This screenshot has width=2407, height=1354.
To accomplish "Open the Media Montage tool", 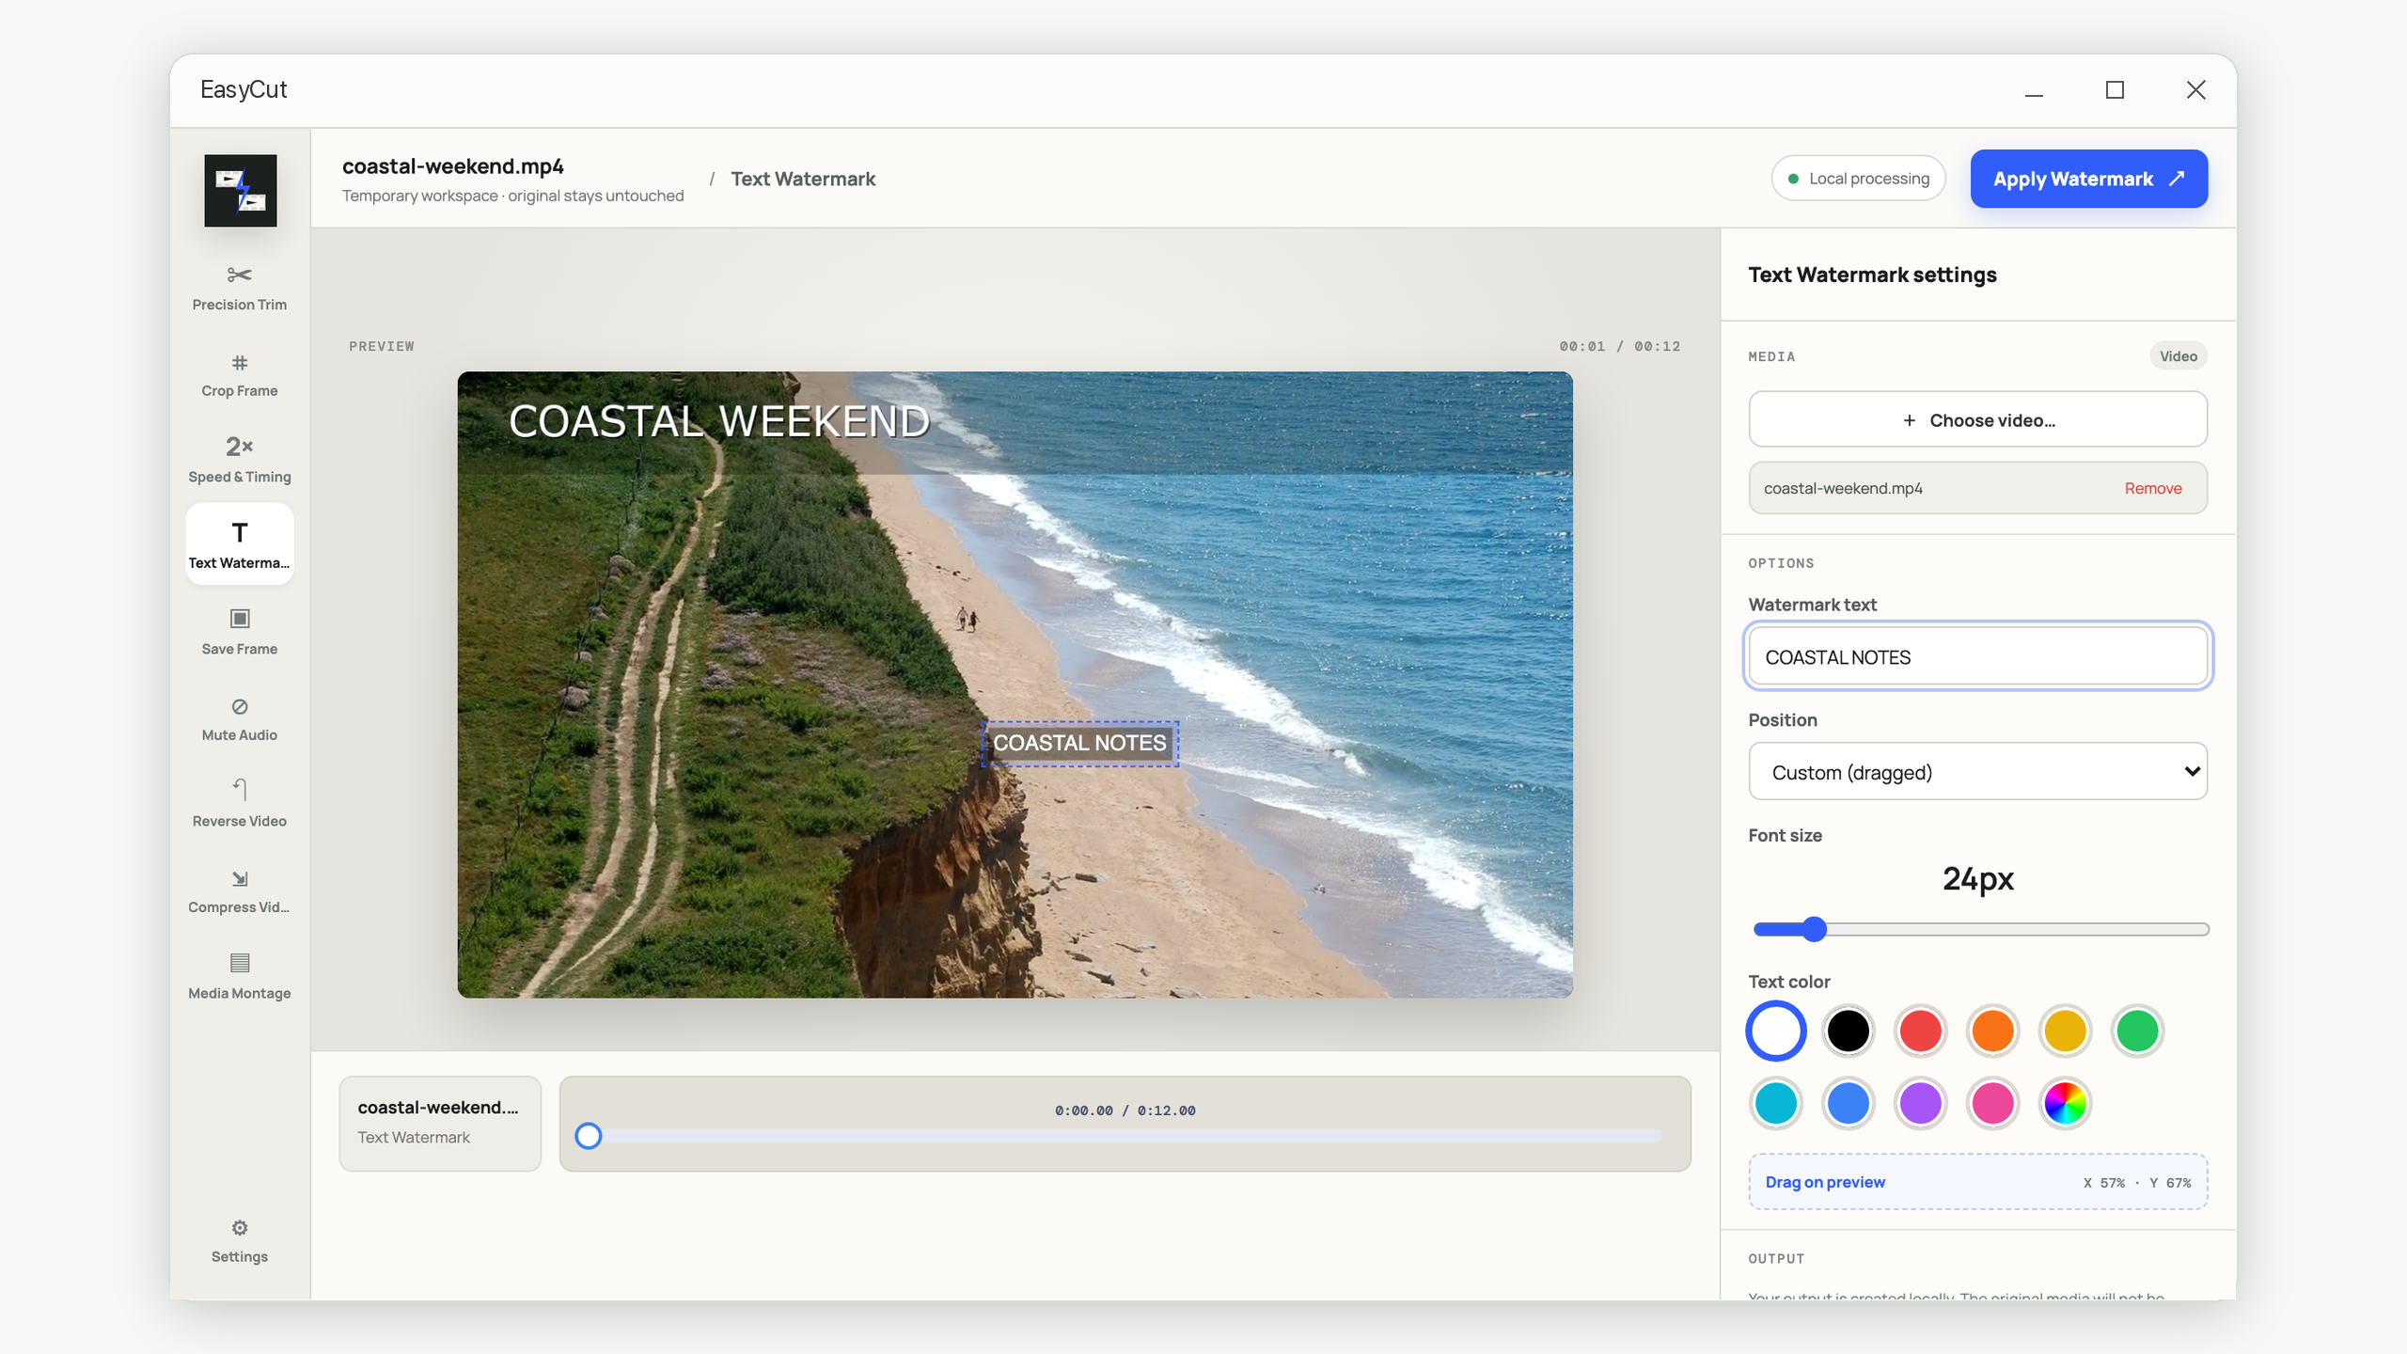I will [x=240, y=975].
